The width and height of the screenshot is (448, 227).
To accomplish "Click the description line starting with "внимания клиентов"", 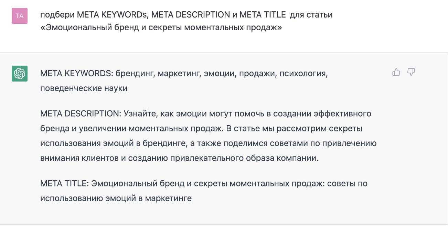I will pos(179,158).
